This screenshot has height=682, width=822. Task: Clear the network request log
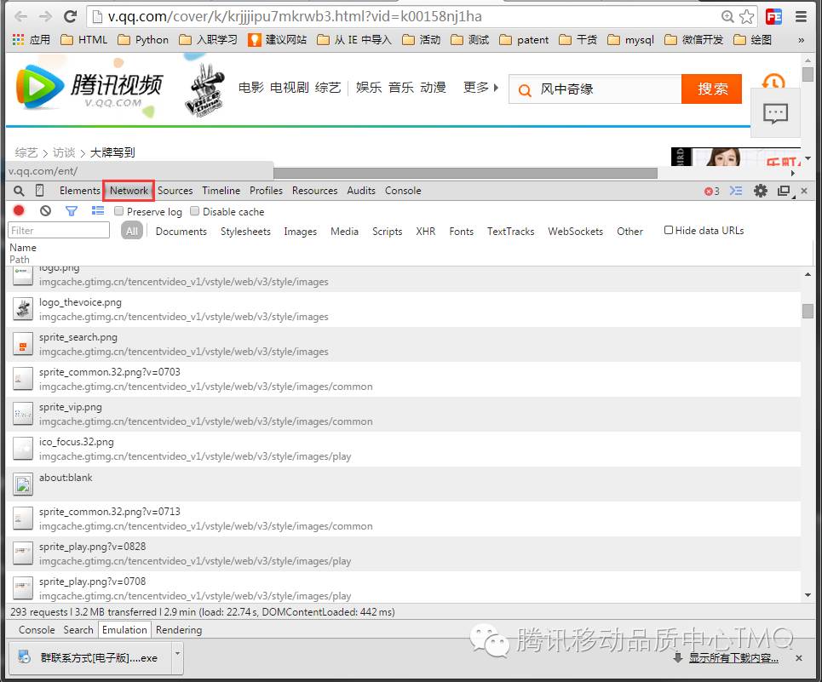(45, 211)
